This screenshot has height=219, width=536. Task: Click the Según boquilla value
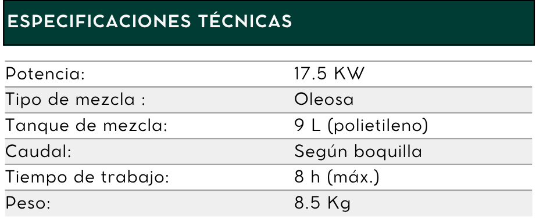358,152
